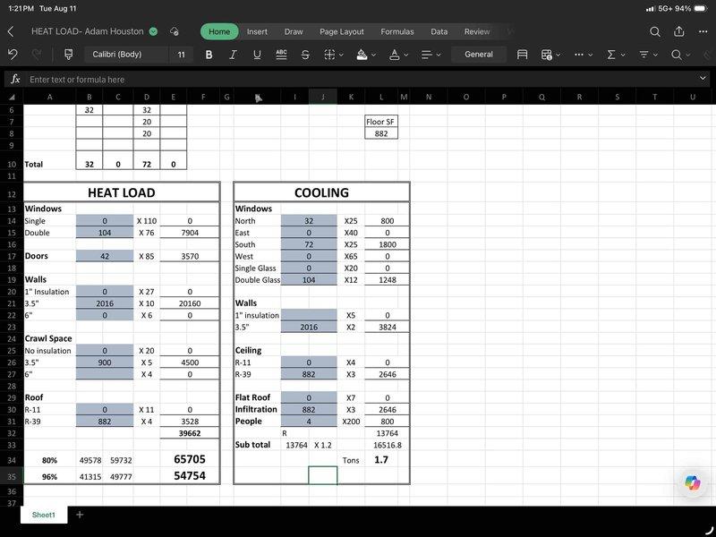Open the General number format box
716x537 pixels.
(479, 55)
